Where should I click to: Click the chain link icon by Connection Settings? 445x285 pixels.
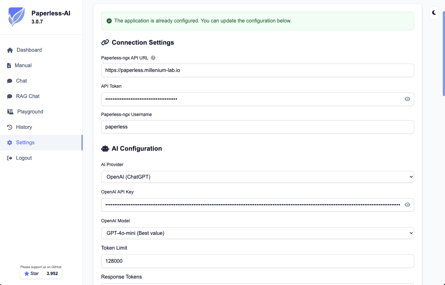tap(105, 42)
